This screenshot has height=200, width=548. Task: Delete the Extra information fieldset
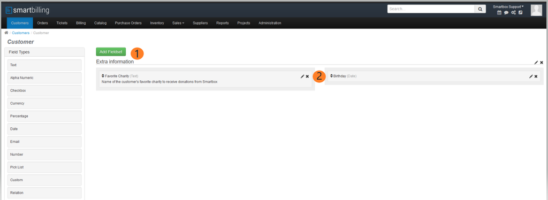(x=542, y=63)
